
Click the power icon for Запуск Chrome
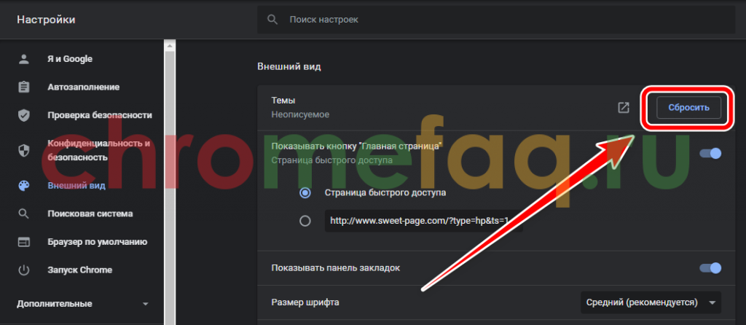click(x=24, y=270)
